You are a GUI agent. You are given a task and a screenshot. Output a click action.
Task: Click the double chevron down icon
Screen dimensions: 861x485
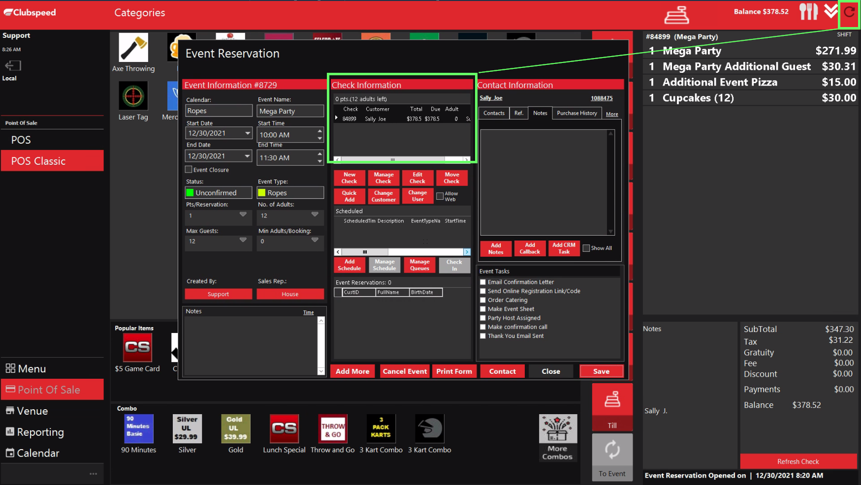[831, 11]
